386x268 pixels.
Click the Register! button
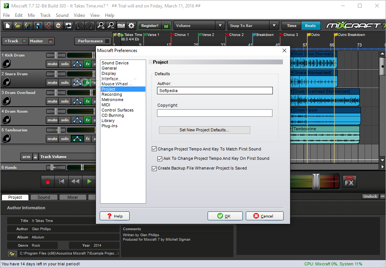point(150,25)
